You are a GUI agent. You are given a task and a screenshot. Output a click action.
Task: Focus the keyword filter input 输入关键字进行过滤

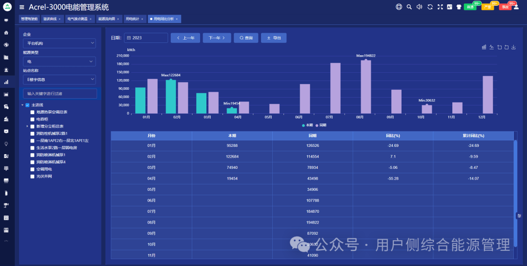[60, 94]
